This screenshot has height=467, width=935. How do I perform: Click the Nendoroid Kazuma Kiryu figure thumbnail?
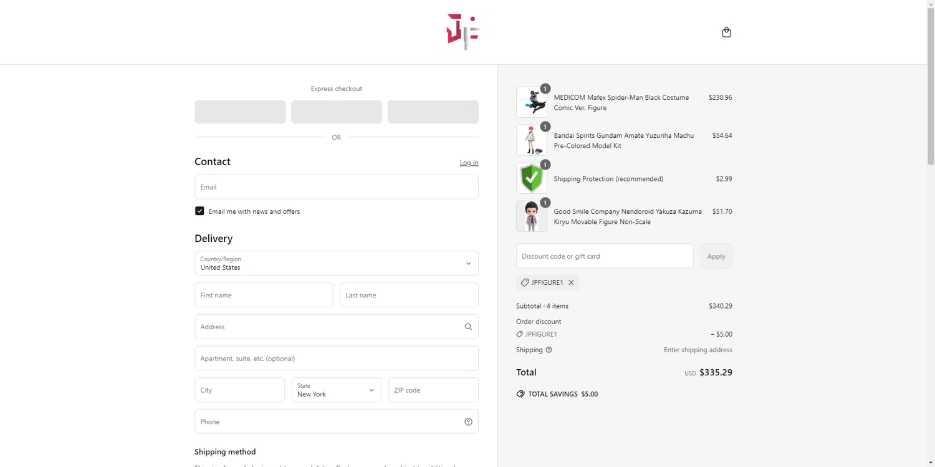[532, 216]
